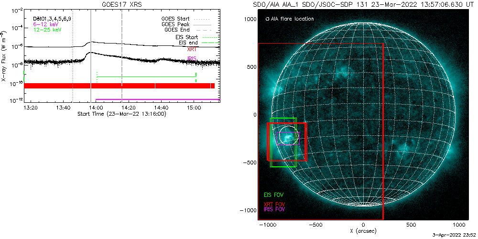Click the -500 tick on the horizontal arcsec axis

(x=315, y=225)
